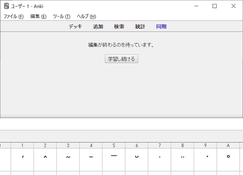Viewport: 243px width, 175px height.
Task: Click the 編集が終わるのを待っています message
Action: [x=121, y=45]
